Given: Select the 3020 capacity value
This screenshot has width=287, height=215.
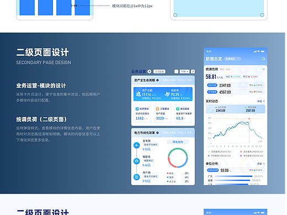Looking at the screenshot, I should point(160,119).
